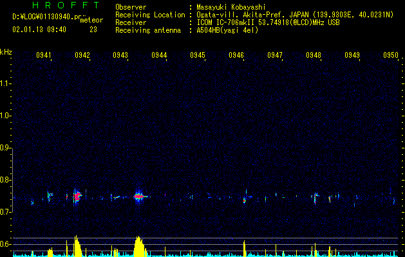
Task: Click the yellow power peak below 0942
Action: (x=77, y=246)
